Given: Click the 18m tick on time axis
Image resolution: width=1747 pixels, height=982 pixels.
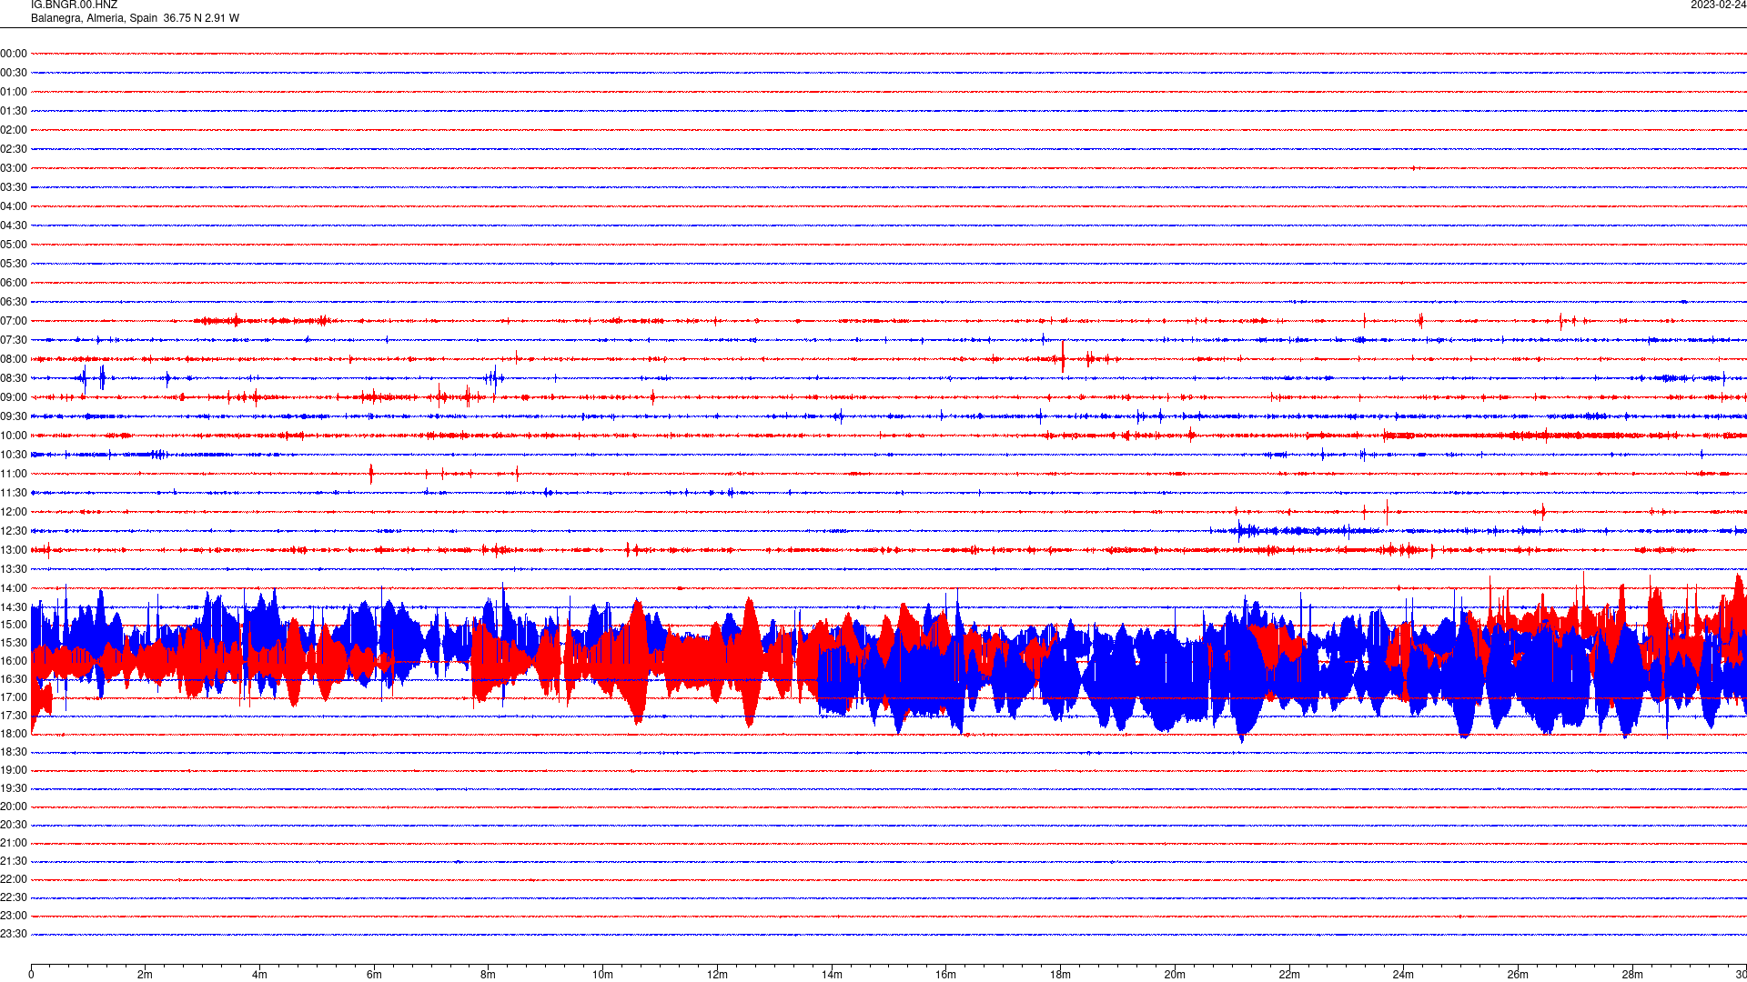Looking at the screenshot, I should [1060, 975].
